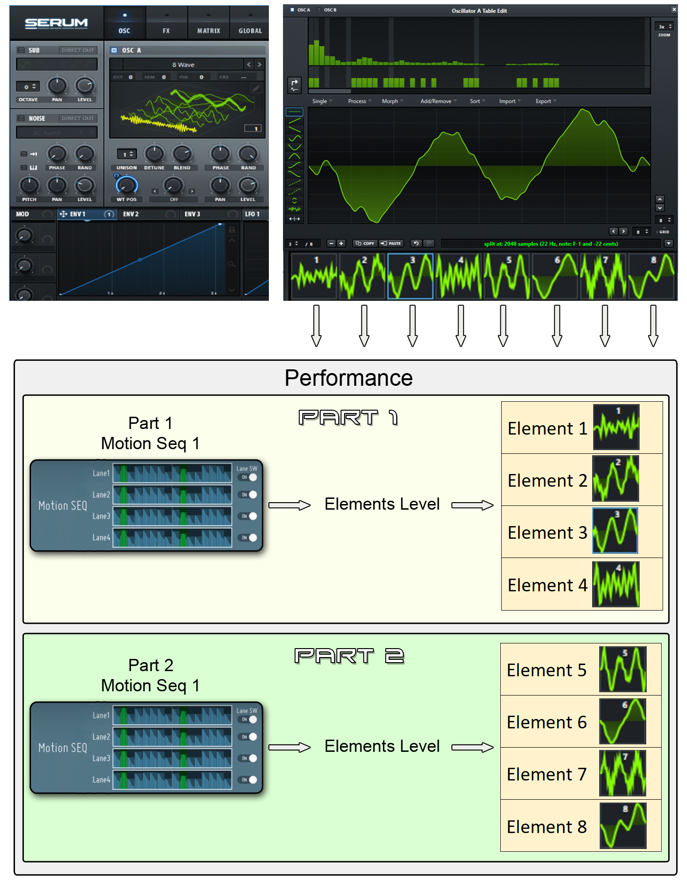Click the undo arrow in table editor

pyautogui.click(x=416, y=243)
